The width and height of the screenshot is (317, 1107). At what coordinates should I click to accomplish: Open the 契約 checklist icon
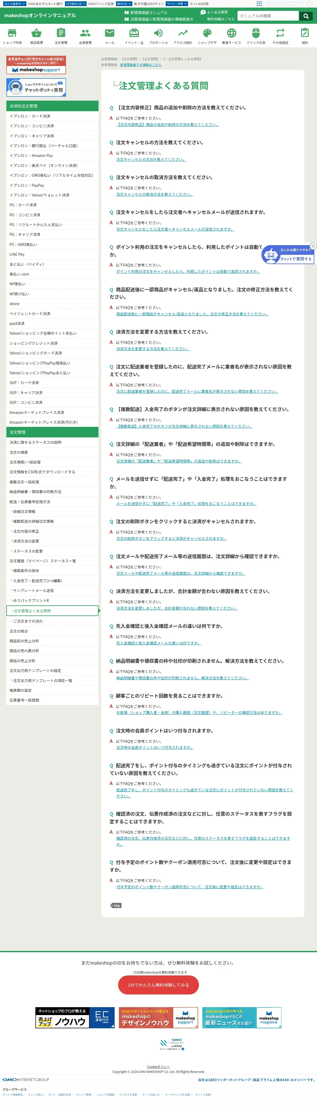coord(305,33)
